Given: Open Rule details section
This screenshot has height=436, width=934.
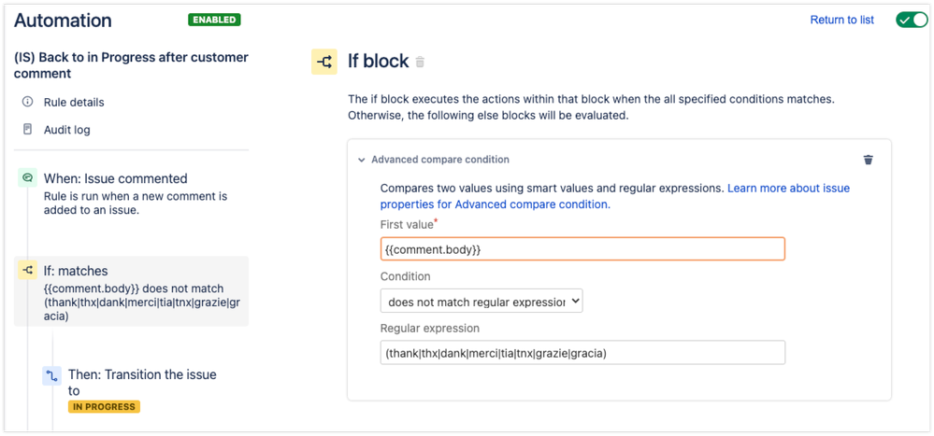Looking at the screenshot, I should [74, 103].
